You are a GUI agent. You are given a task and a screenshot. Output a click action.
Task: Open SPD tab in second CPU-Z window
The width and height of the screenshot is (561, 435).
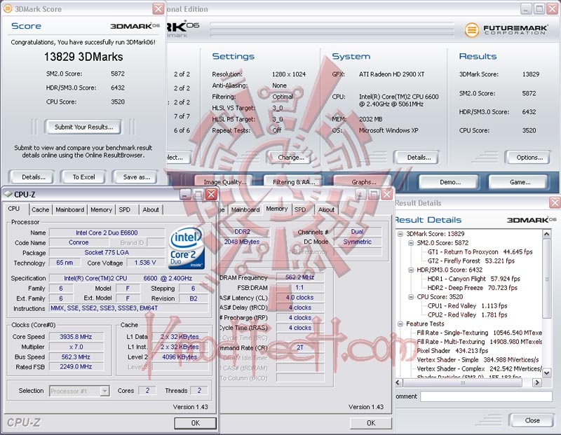(x=300, y=209)
